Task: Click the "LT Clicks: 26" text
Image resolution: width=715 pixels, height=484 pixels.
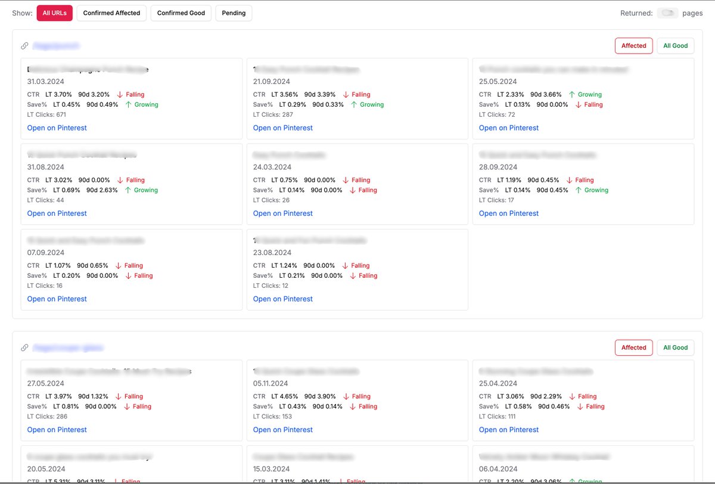Action: coord(271,200)
